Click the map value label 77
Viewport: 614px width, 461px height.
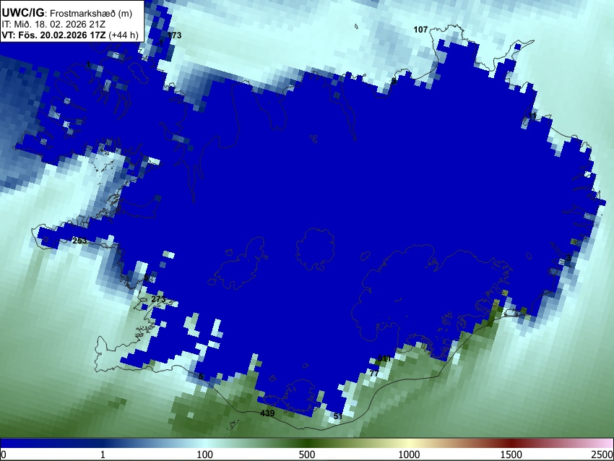374,374
